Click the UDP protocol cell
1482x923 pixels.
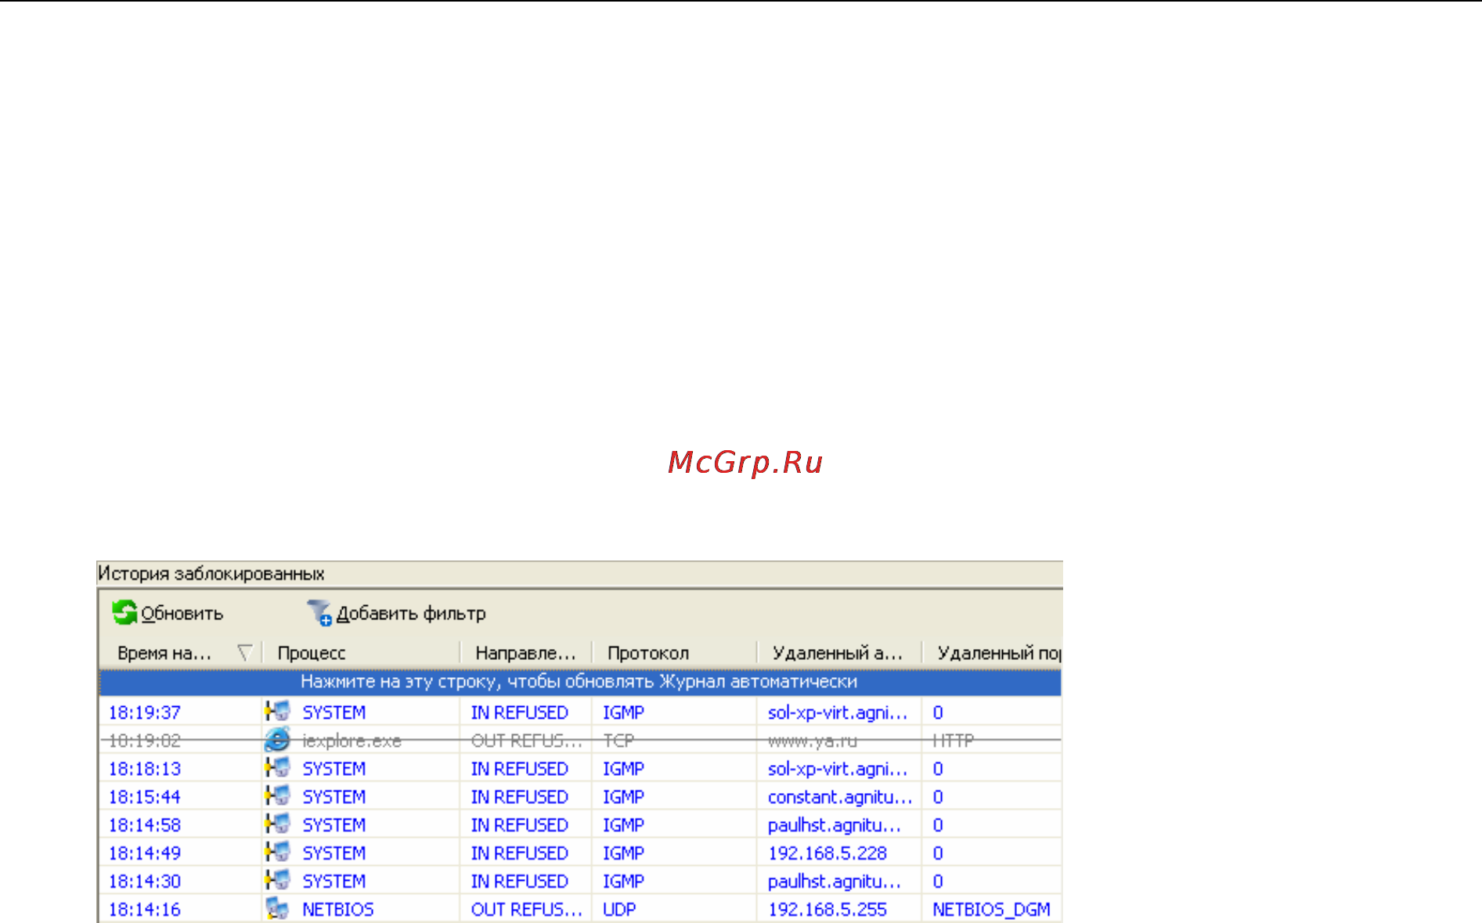619,910
